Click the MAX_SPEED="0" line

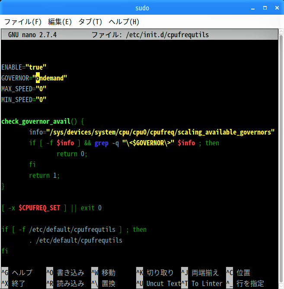point(24,89)
